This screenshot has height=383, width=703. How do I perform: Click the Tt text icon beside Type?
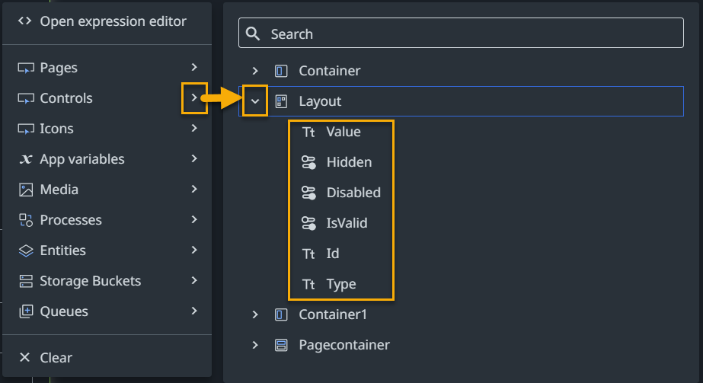308,285
